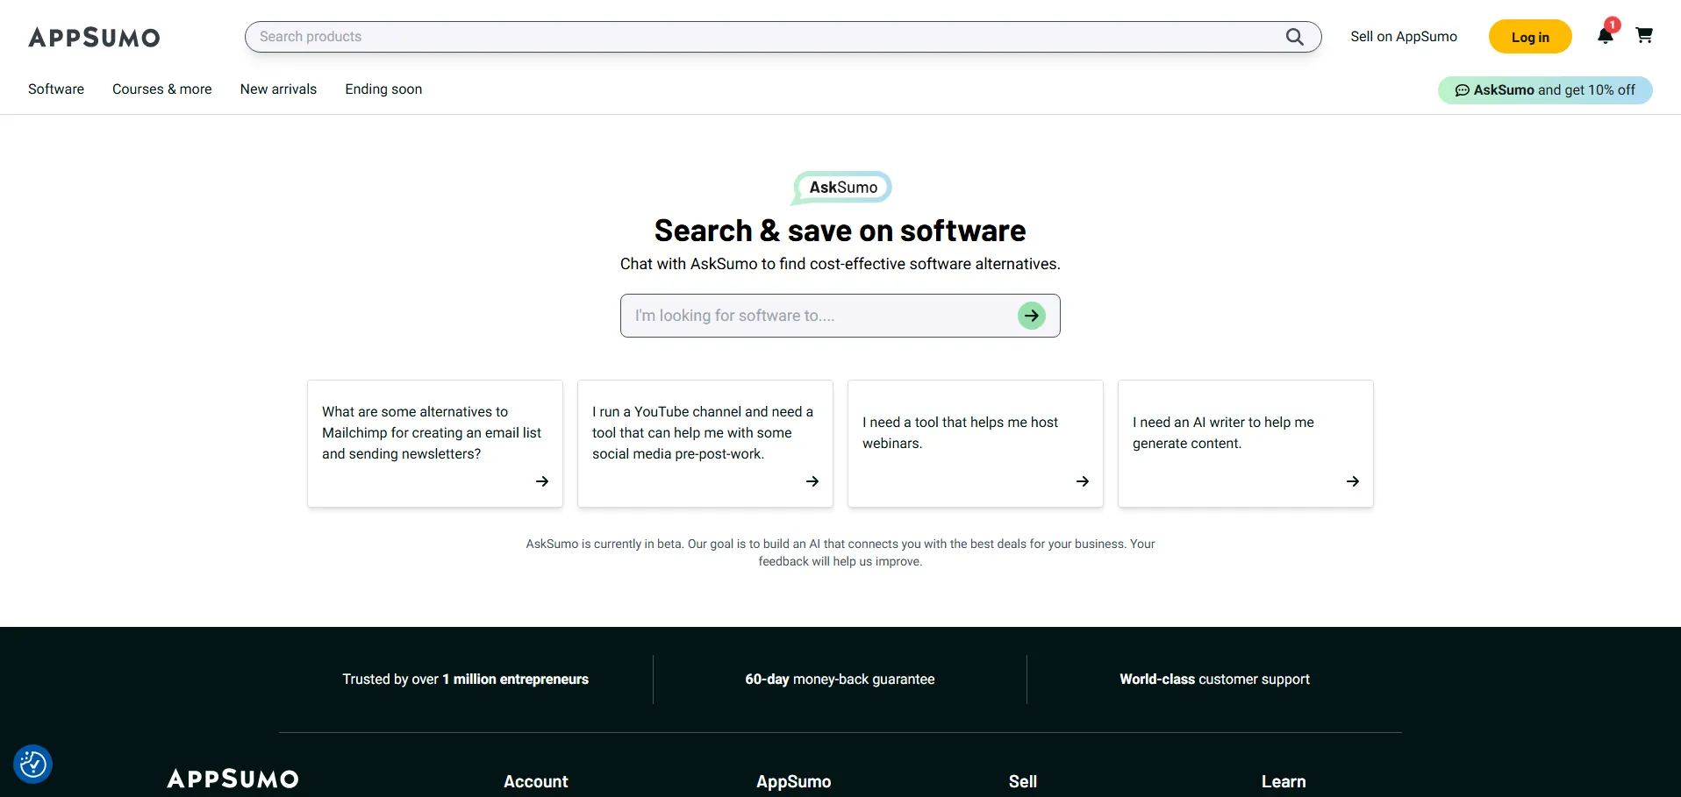Click the 'I'm looking for software to' input
The height and width of the screenshot is (797, 1681).
[816, 316]
